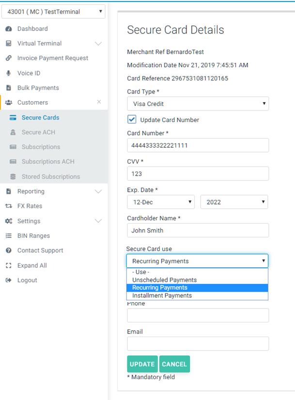Click the Secure ACH bank icon
Image resolution: width=295 pixels, height=400 pixels.
[x=13, y=132]
